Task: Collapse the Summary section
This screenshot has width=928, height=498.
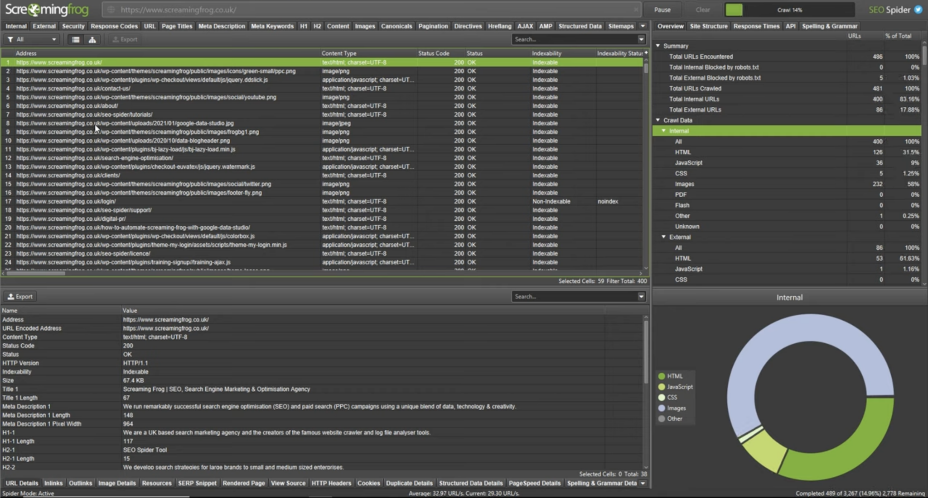Action: [x=658, y=46]
